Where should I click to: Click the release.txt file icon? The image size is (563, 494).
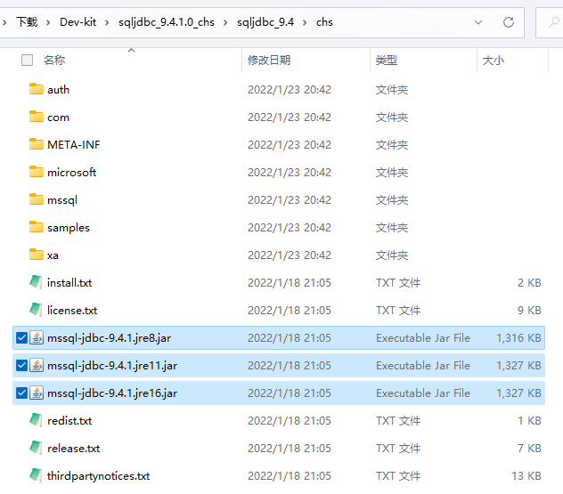[x=37, y=448]
